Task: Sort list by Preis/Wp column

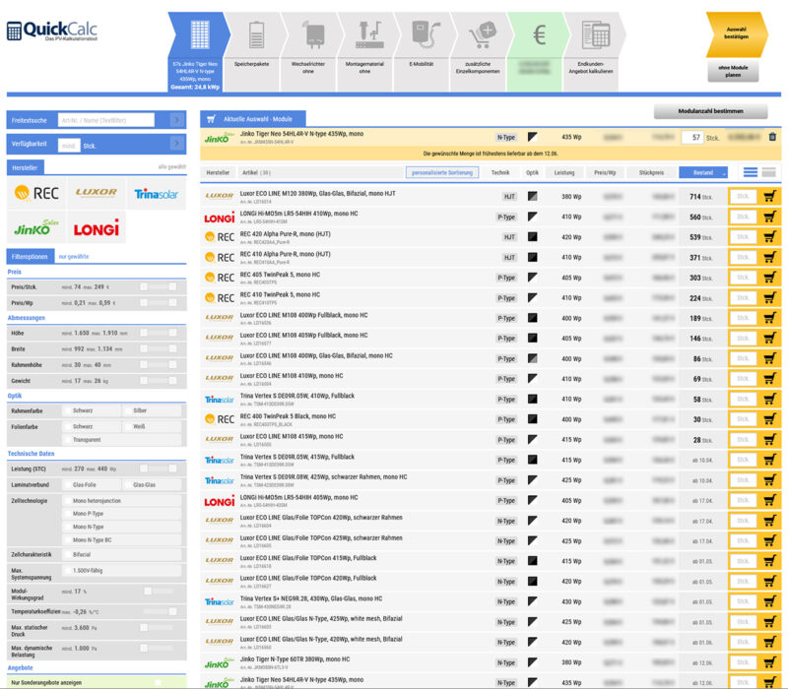Action: pyautogui.click(x=605, y=173)
